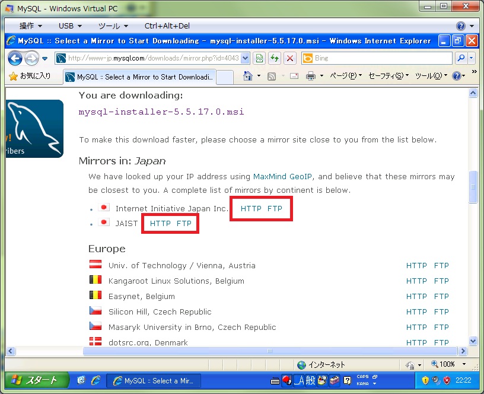Click FTP link for Kangaroot Linux Solutions

pyautogui.click(x=441, y=281)
